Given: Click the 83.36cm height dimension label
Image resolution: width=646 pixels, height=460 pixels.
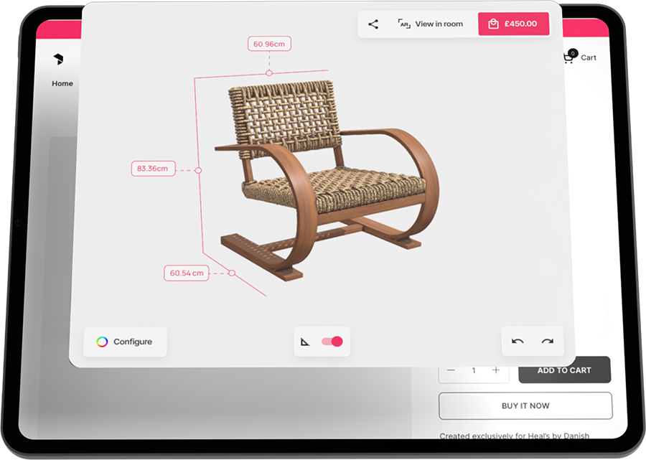Looking at the screenshot, I should 153,168.
